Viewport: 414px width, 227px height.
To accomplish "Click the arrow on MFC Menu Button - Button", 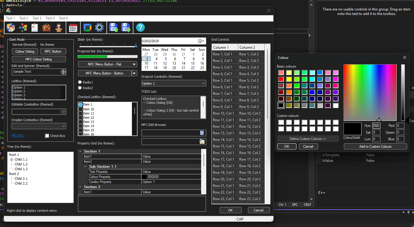I will (135, 73).
